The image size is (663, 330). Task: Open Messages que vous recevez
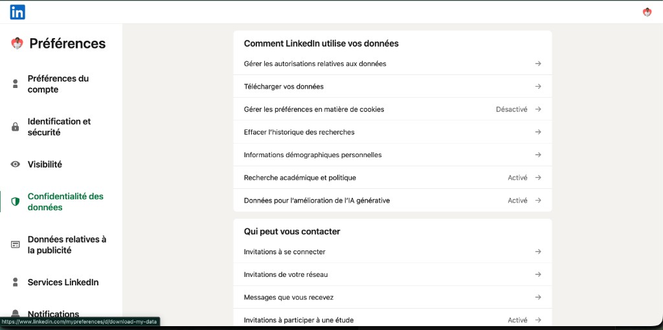[392, 298]
